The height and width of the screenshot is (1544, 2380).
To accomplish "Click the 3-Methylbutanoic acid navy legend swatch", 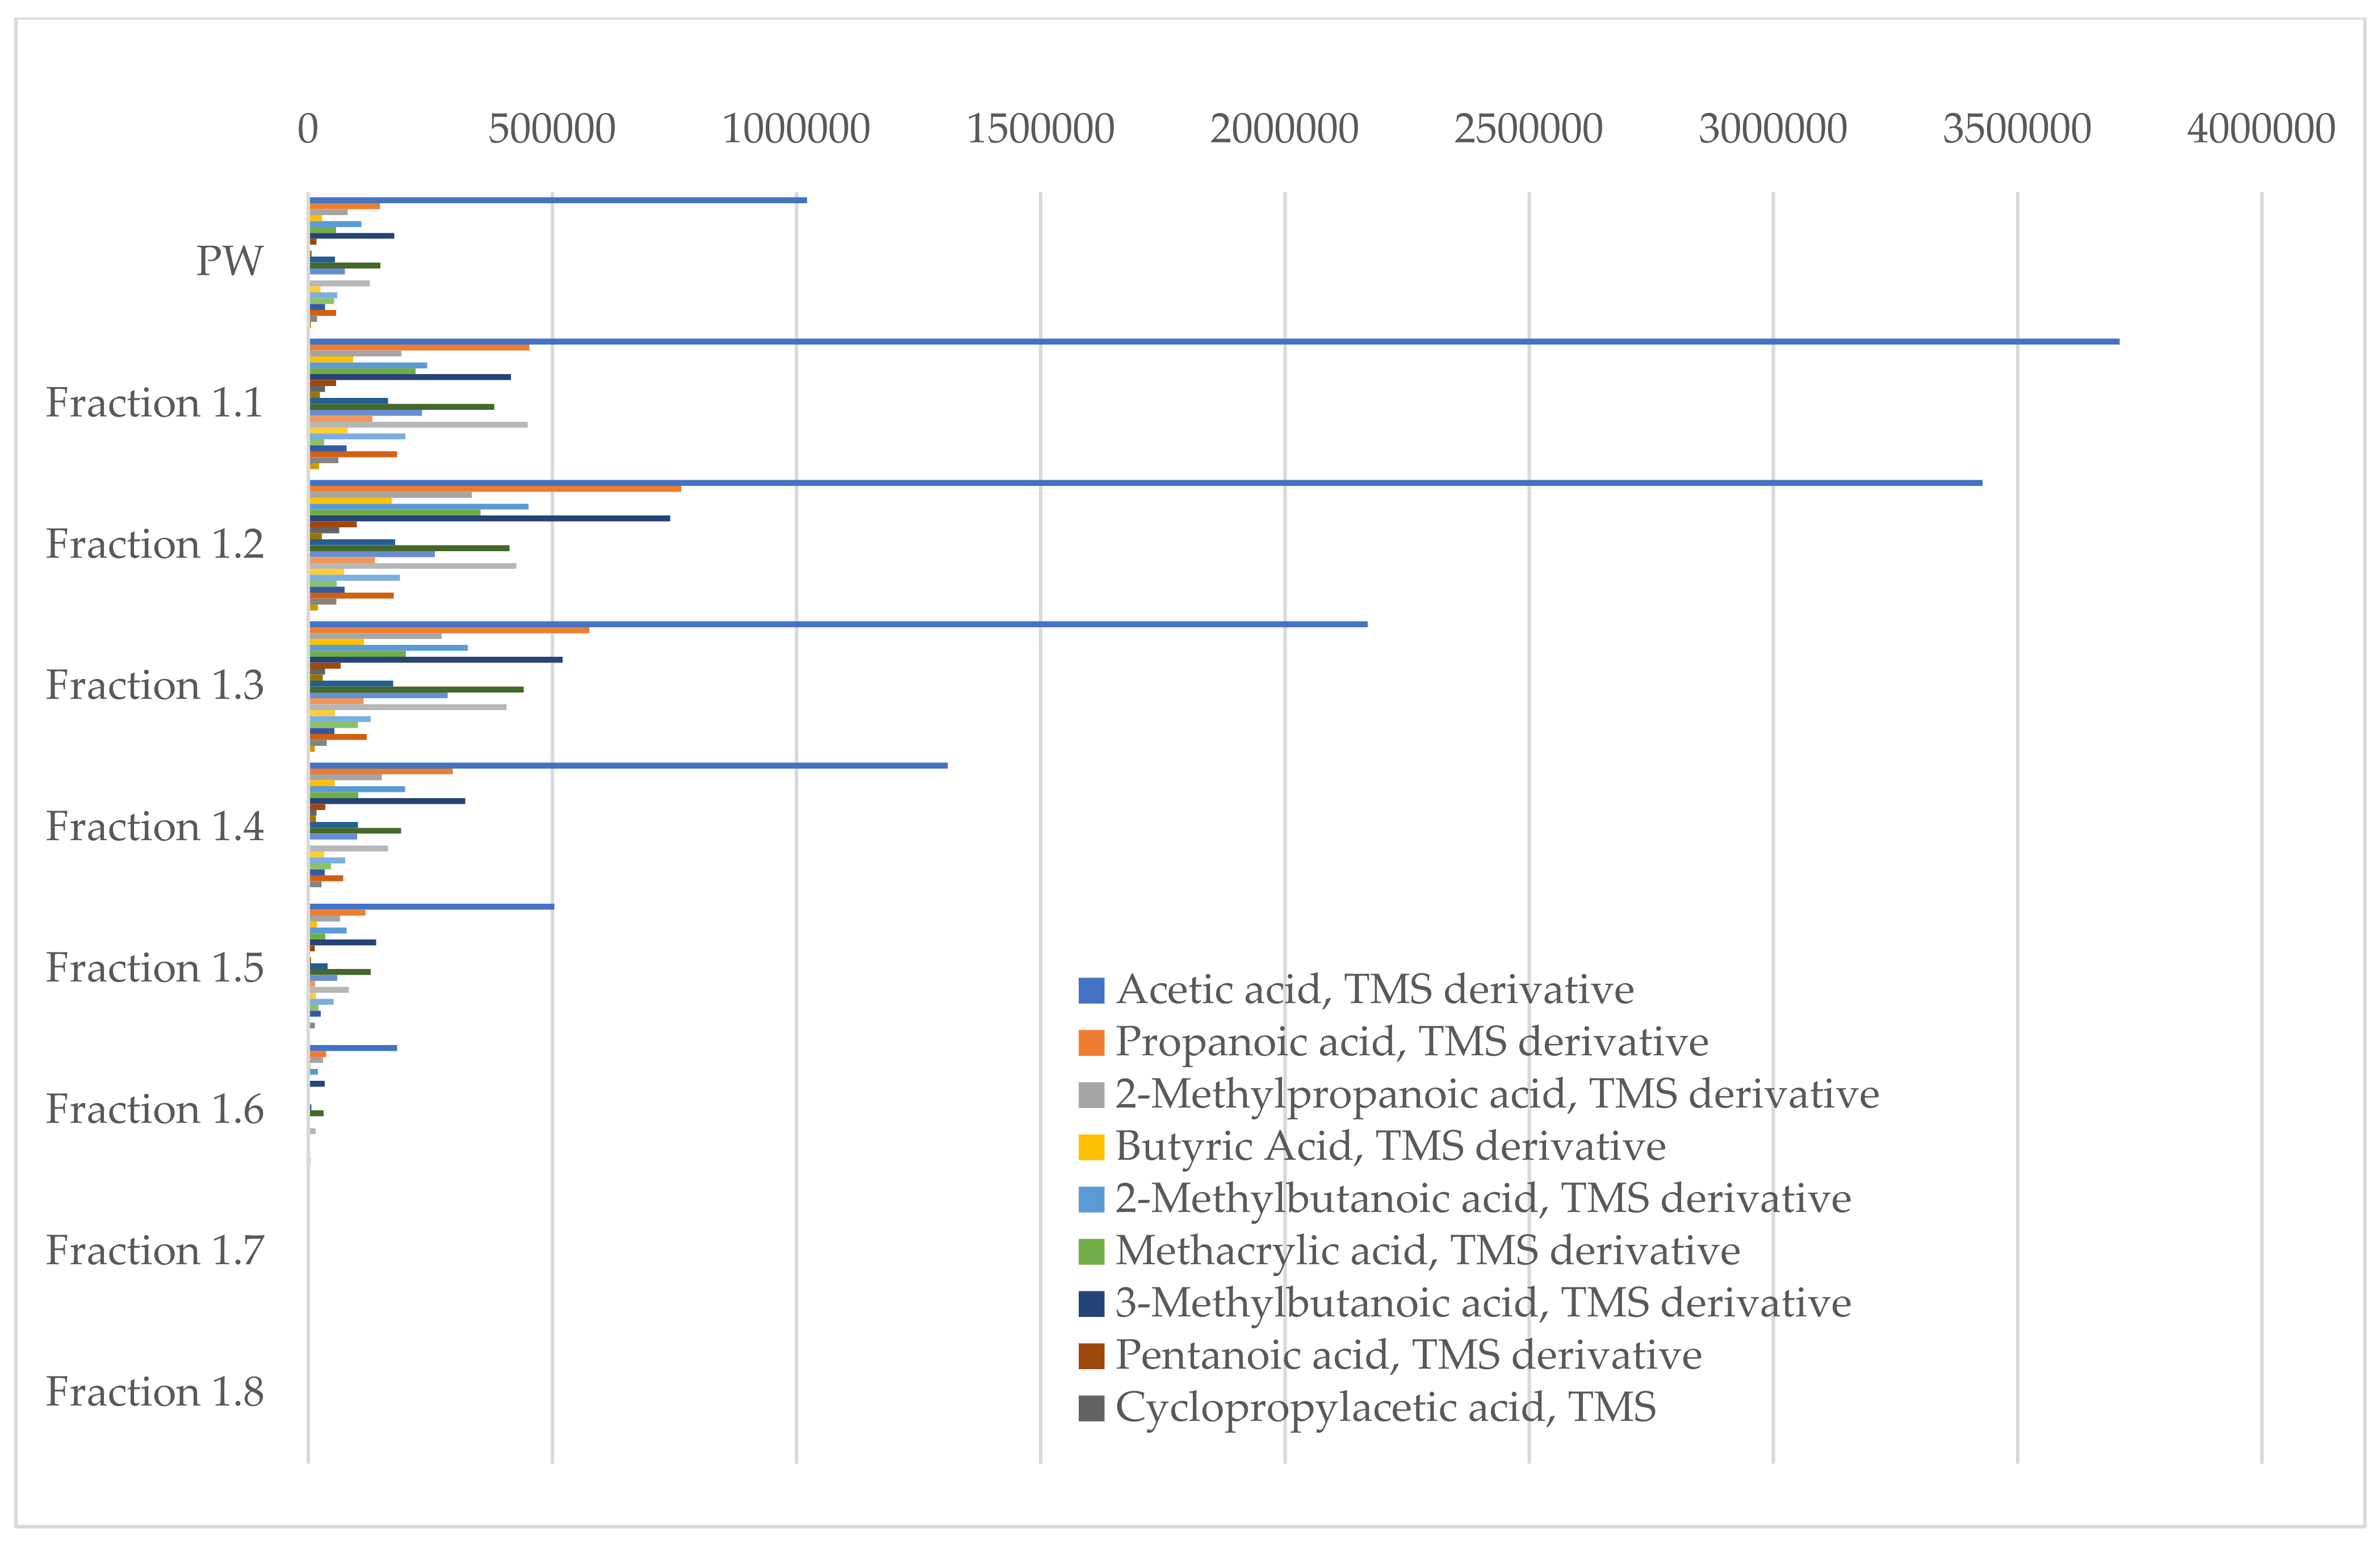I will click(1091, 1304).
